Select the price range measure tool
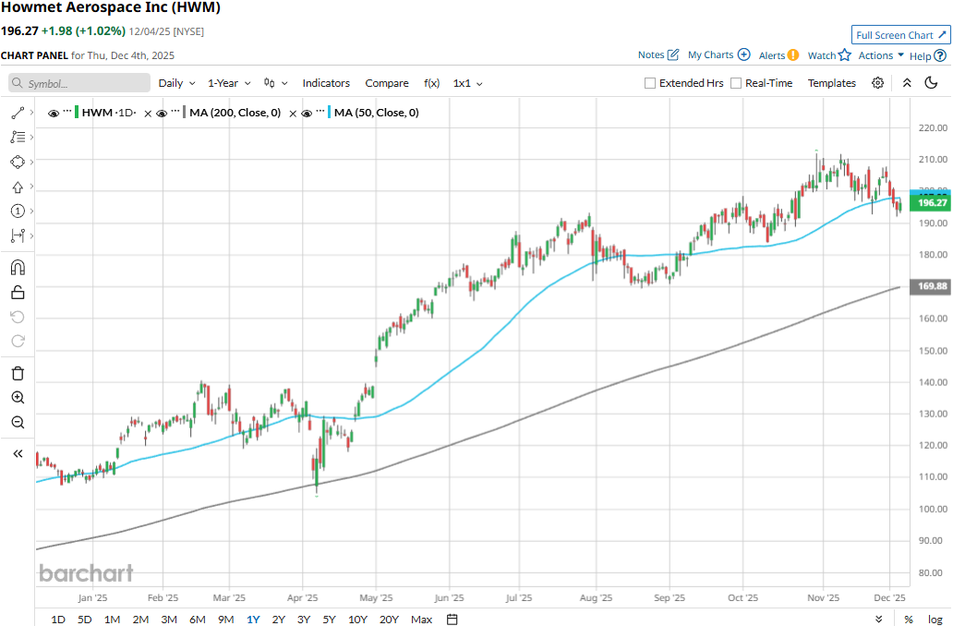953x626 pixels. coord(17,235)
